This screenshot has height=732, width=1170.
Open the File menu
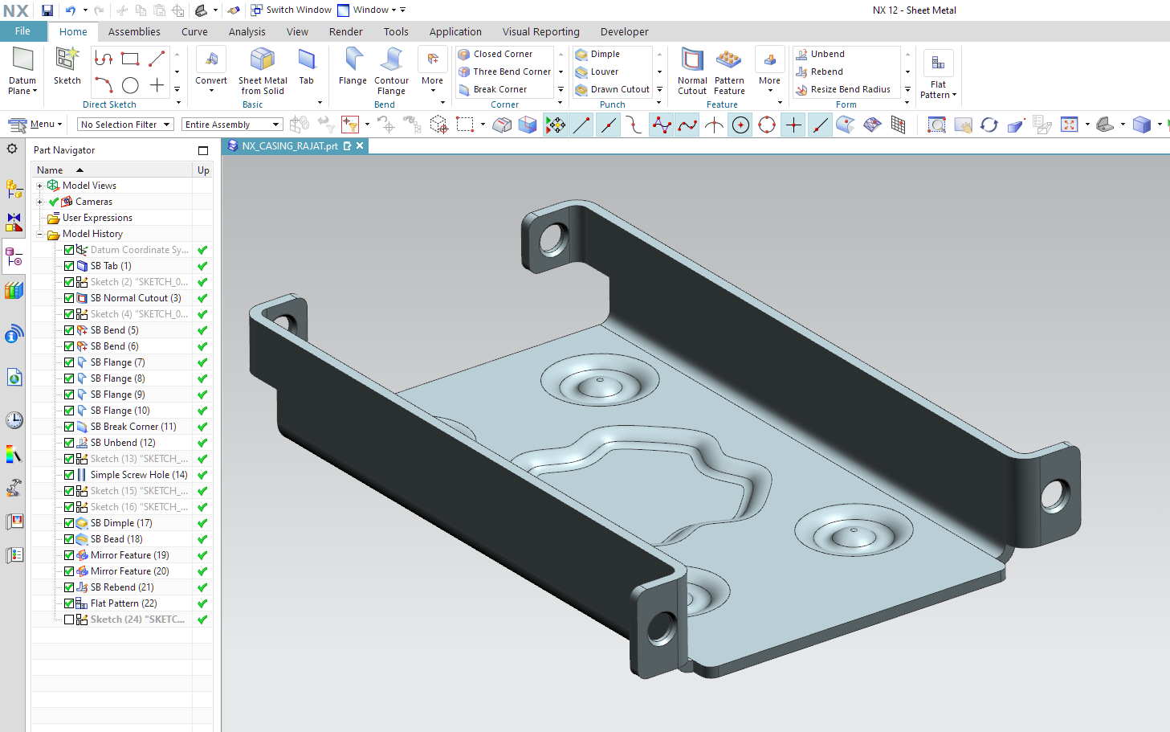[x=22, y=31]
